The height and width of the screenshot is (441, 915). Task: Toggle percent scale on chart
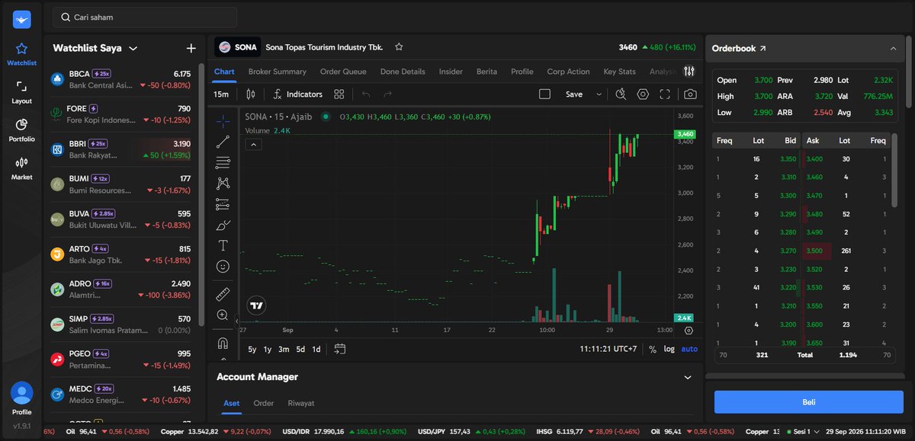click(x=653, y=349)
